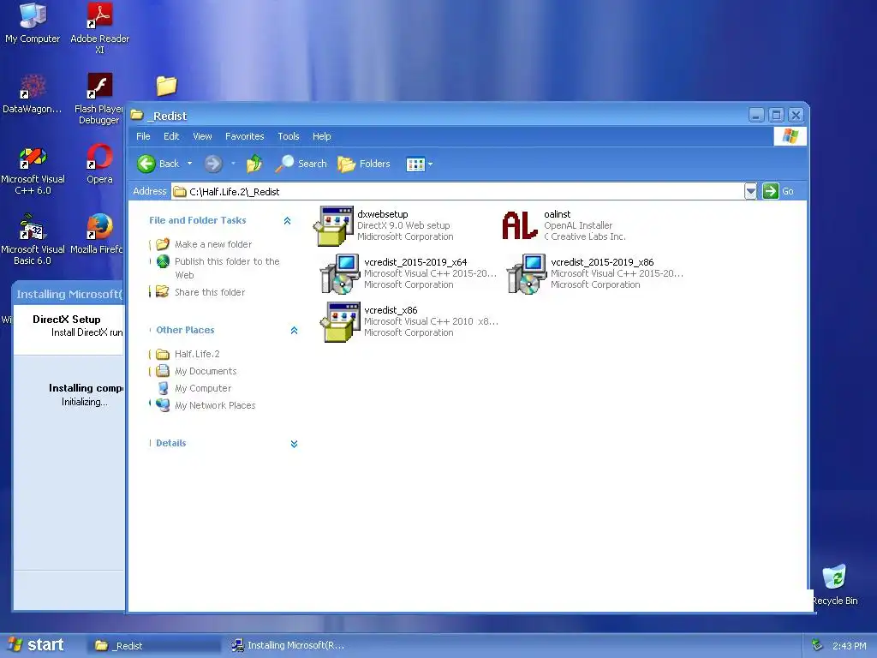
Task: Select the vcredist_x86 2010 installer icon
Action: pyautogui.click(x=340, y=322)
